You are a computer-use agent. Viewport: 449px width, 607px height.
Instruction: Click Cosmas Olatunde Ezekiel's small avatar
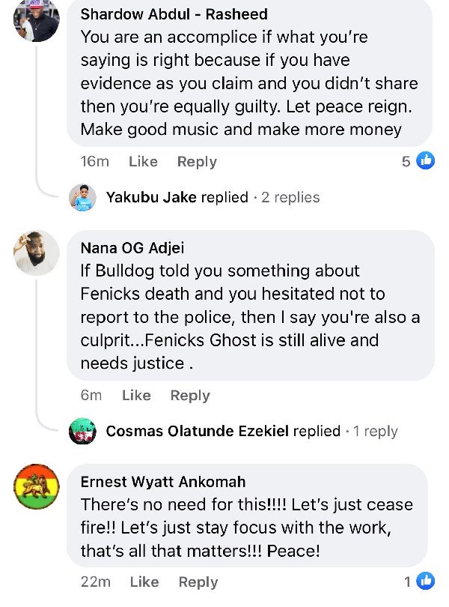[x=82, y=431]
